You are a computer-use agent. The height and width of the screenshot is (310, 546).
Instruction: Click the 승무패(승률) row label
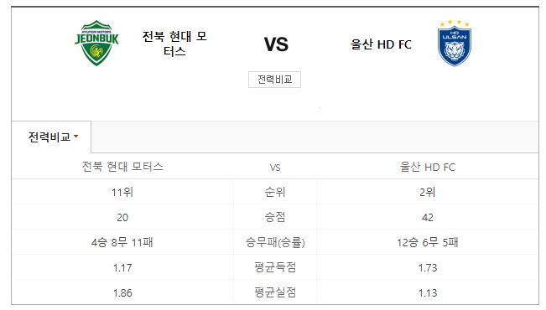tap(275, 242)
